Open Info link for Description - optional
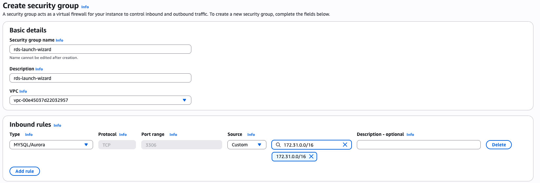Image resolution: width=540 pixels, height=183 pixels. pos(410,135)
